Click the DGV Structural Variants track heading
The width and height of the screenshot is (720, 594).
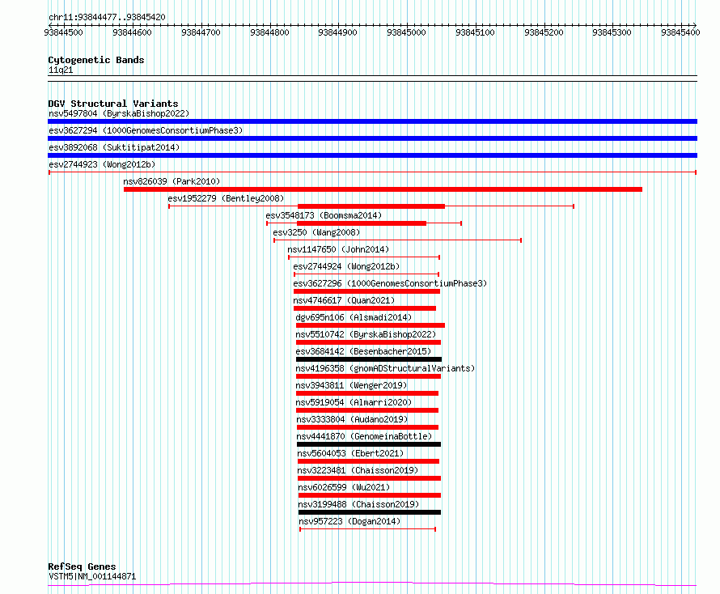click(x=113, y=104)
